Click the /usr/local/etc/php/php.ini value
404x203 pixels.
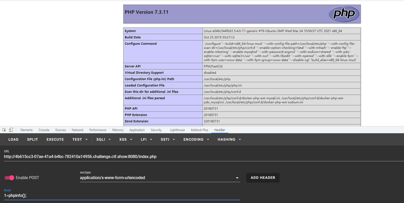point(223,85)
